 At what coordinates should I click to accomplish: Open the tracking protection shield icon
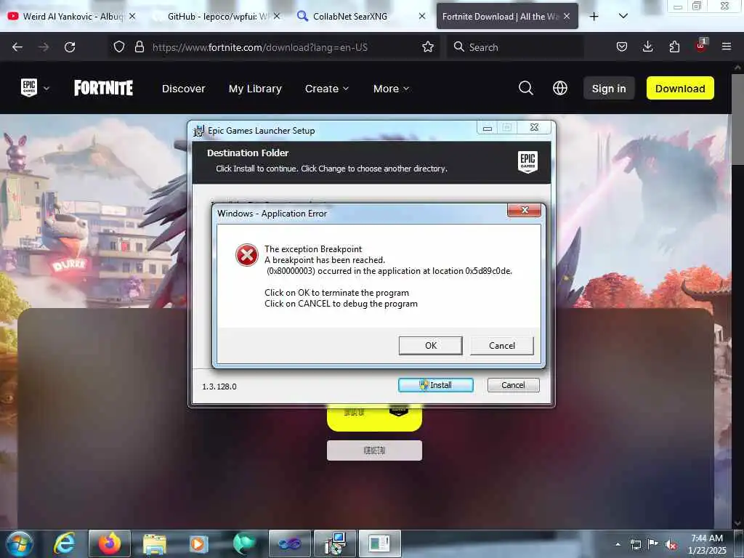click(119, 47)
